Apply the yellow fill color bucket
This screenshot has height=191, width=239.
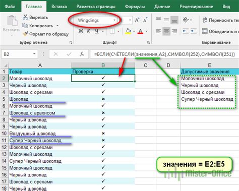pyautogui.click(x=128, y=31)
